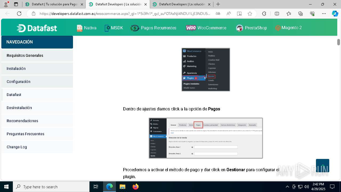Switch to third Datafast Developers tab
The image size is (341, 192).
point(181,4)
